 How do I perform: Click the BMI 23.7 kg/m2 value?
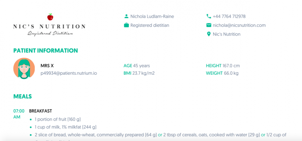tap(139, 73)
